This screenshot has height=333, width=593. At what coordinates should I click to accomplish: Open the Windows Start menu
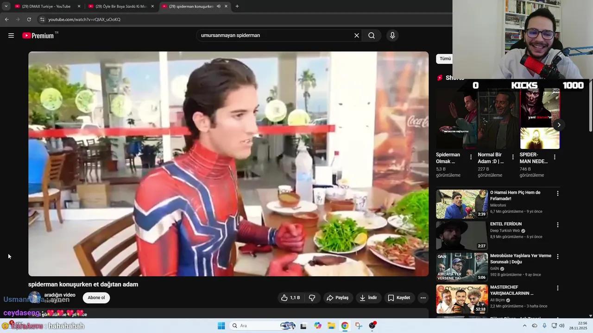221,326
